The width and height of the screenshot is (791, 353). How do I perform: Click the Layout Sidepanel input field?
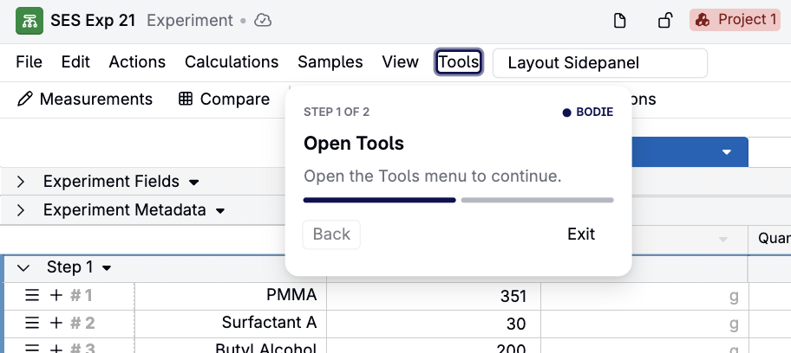point(600,63)
